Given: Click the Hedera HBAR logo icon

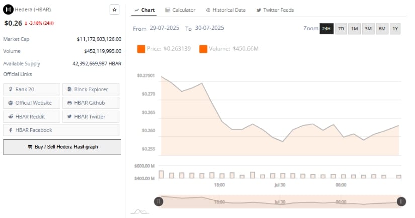Looking at the screenshot, I should (x=8, y=10).
